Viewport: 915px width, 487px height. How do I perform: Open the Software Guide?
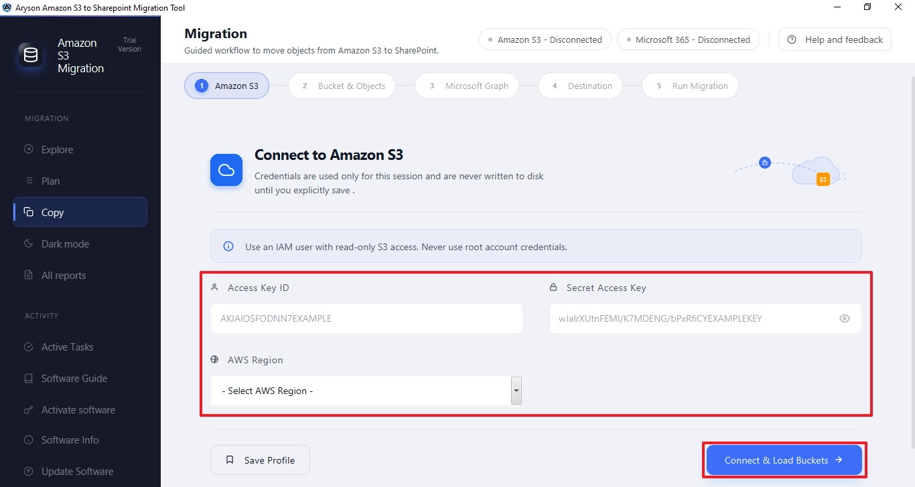point(80,379)
